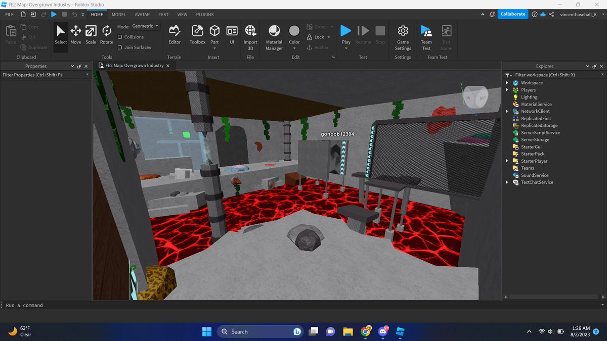The height and width of the screenshot is (341, 607).
Task: Enable the Join Surfaces checkbox
Action: (120, 47)
